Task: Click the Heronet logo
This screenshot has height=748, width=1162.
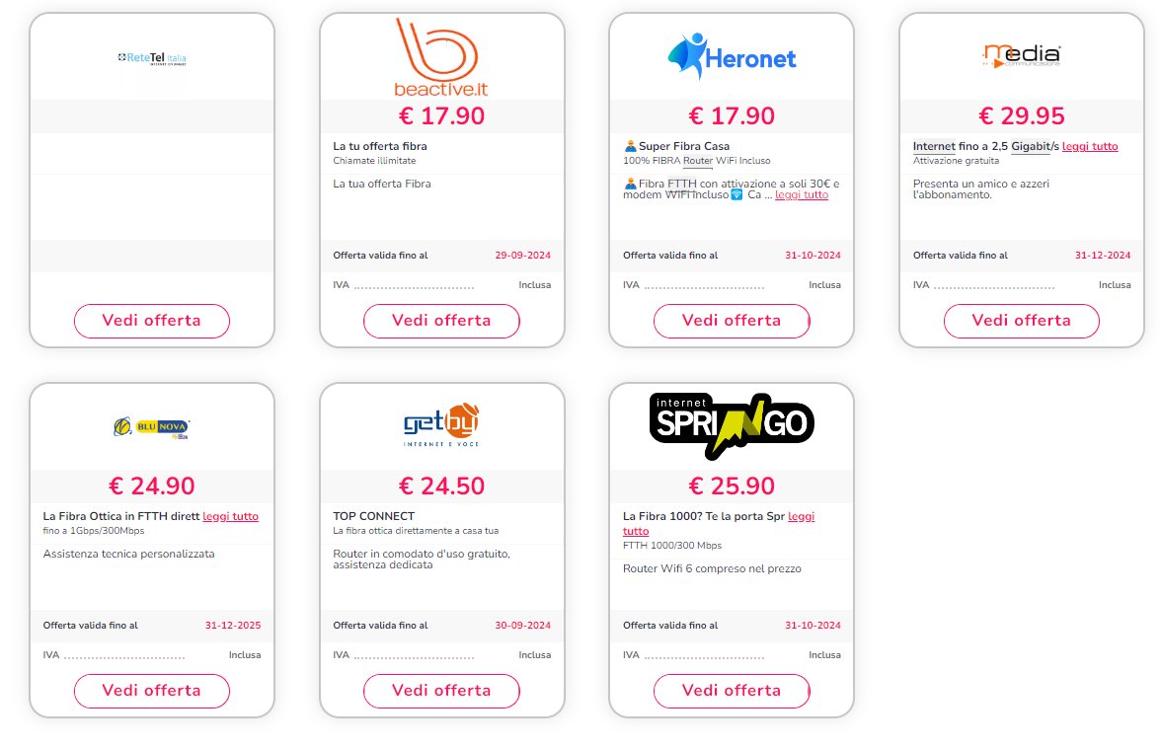Action: [732, 57]
